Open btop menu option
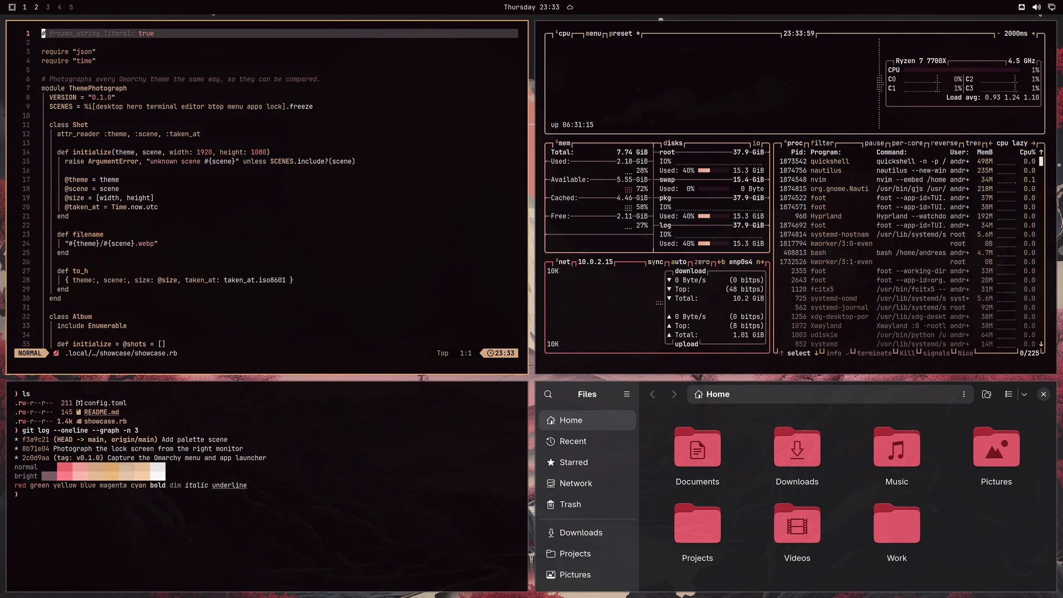This screenshot has height=598, width=1063. 593,34
